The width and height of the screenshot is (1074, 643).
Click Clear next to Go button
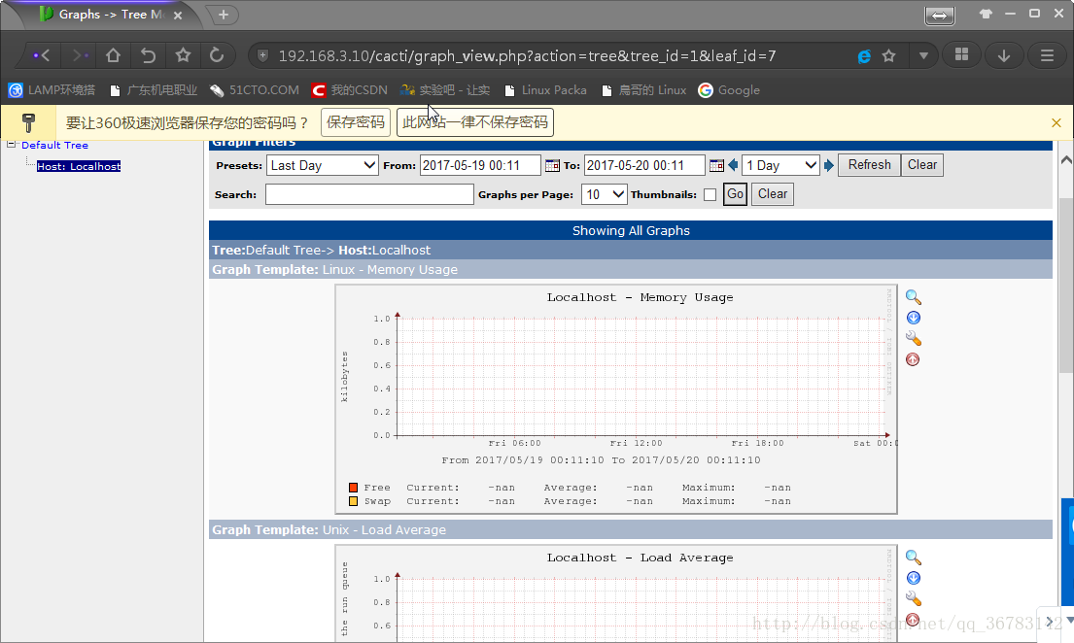773,194
